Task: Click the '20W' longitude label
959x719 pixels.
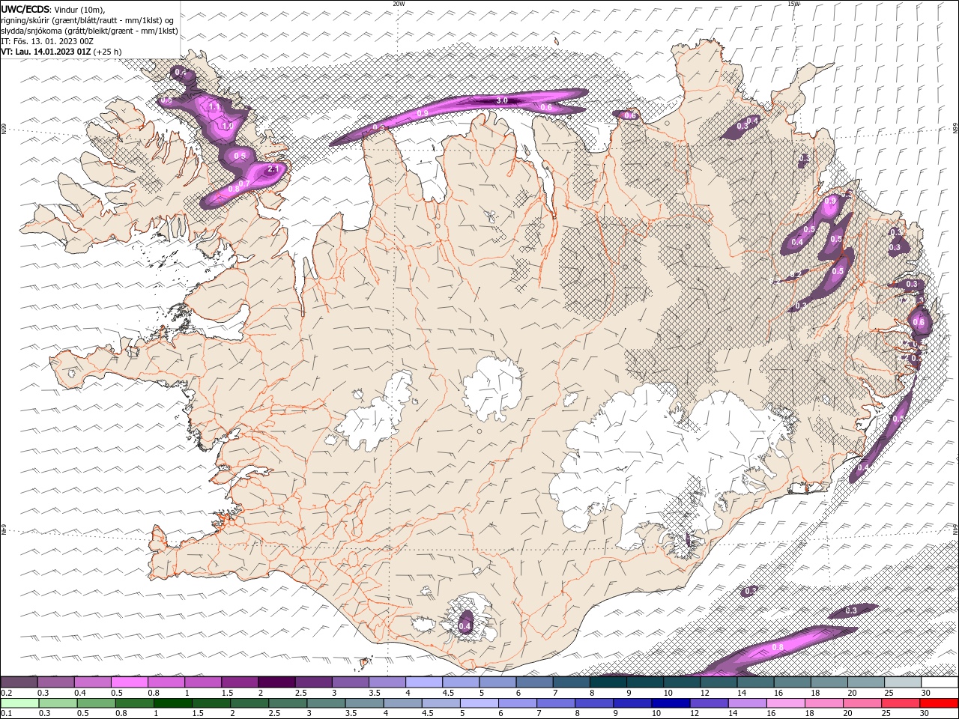Action: (399, 4)
